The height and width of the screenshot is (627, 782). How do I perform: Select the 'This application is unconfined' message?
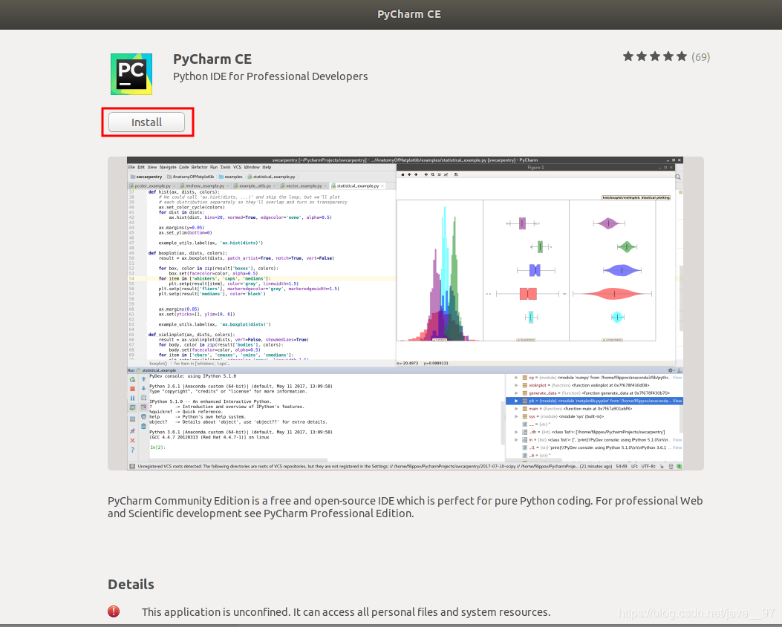pos(346,612)
